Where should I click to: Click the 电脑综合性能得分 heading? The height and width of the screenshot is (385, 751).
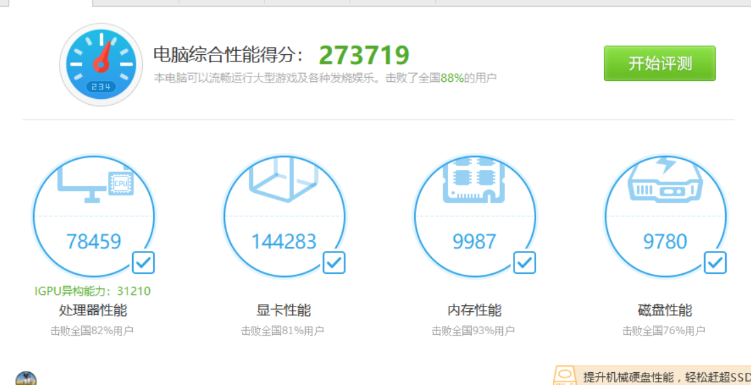pos(228,55)
